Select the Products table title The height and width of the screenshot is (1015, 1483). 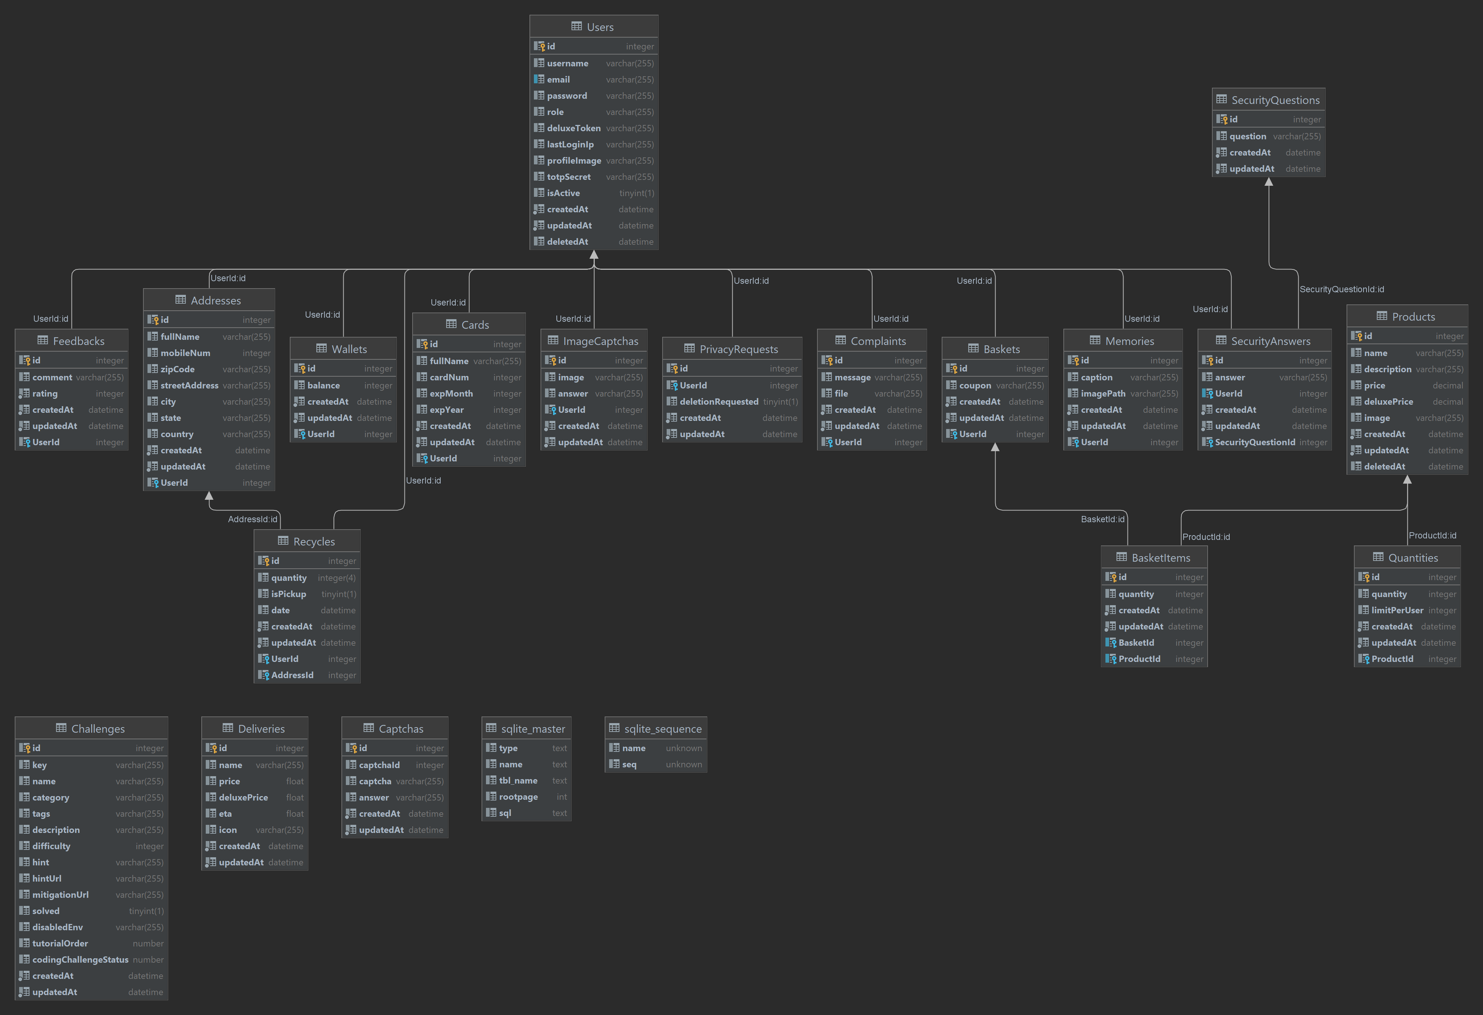click(x=1413, y=317)
